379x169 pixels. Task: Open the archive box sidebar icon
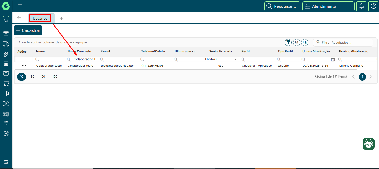coord(6,34)
